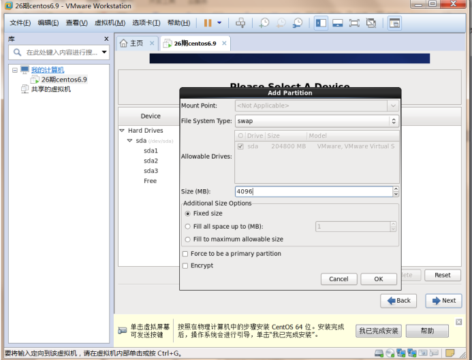
Task: Collapse the 我的计算机 tree node
Action: point(15,70)
